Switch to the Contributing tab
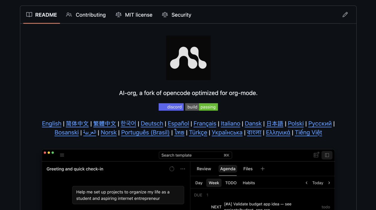376x210 pixels. pos(86,15)
